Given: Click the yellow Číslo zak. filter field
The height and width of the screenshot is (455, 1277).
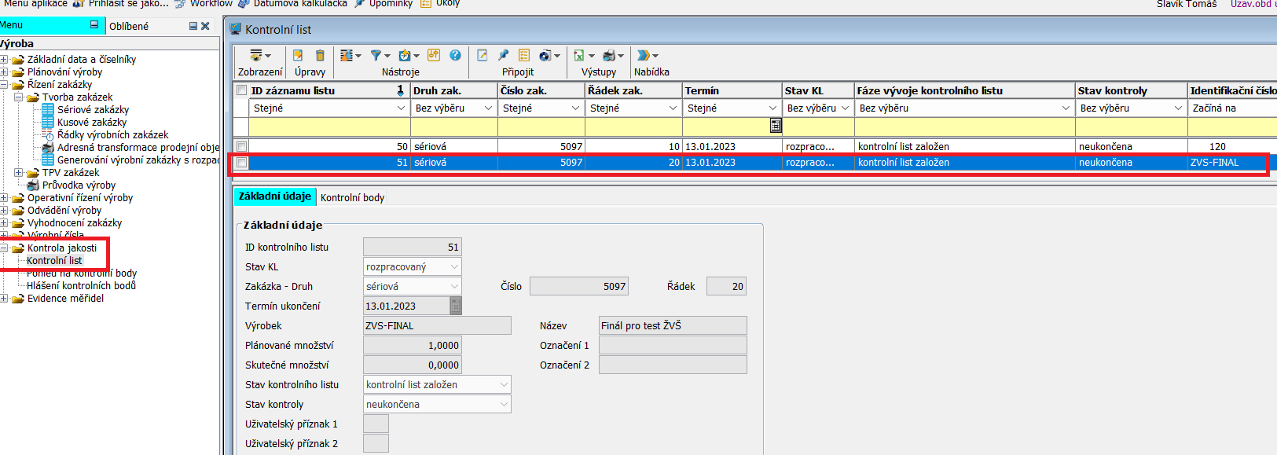Looking at the screenshot, I should (541, 127).
